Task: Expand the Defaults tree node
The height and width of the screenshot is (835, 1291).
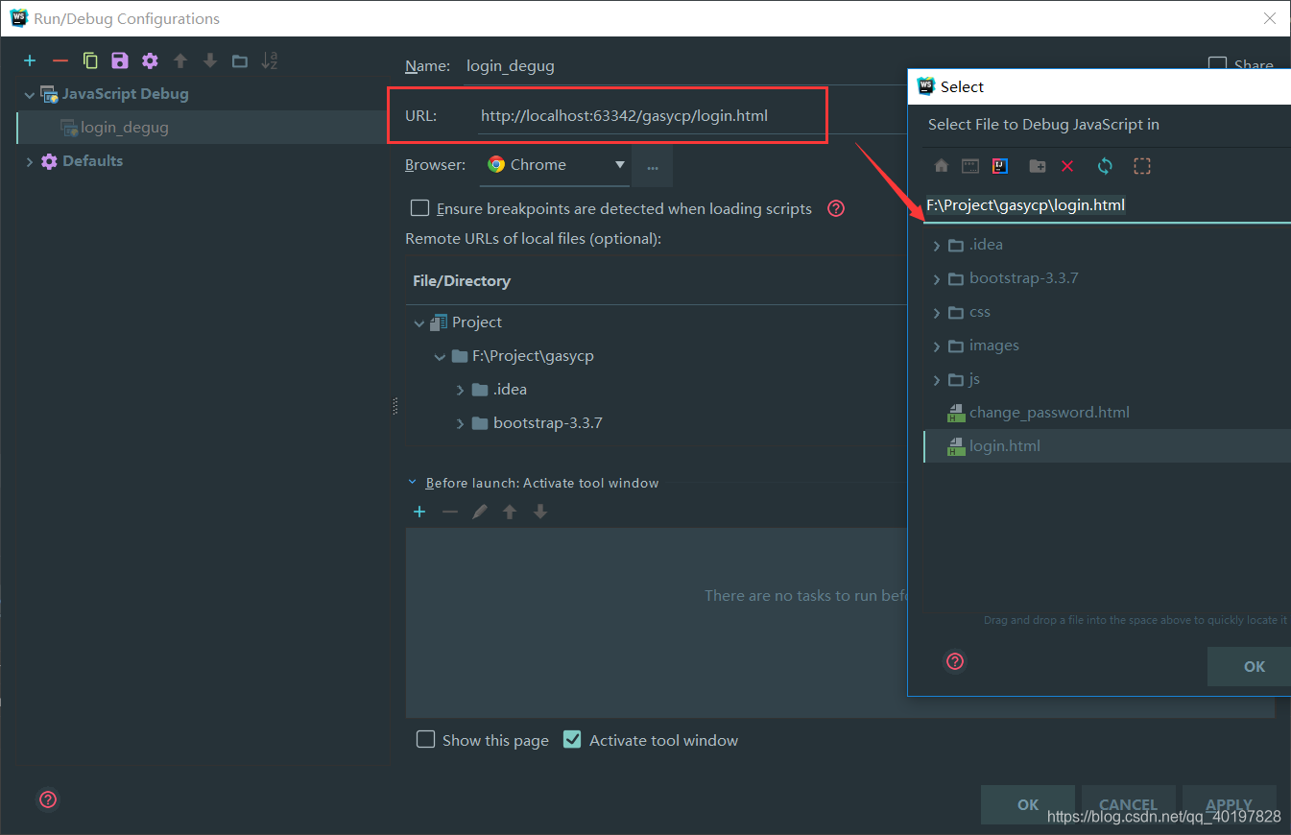Action: [28, 160]
